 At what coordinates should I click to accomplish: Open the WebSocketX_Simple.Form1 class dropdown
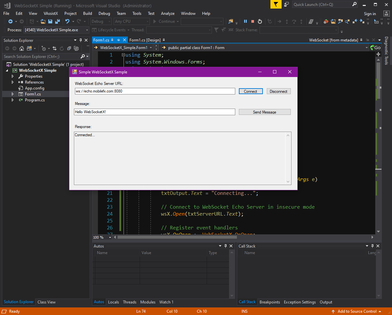(151, 48)
